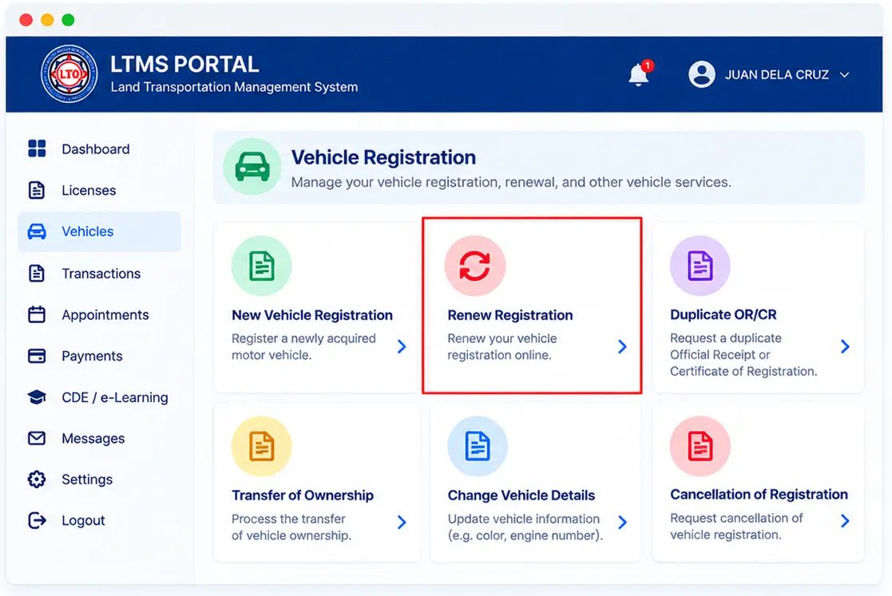Image resolution: width=892 pixels, height=596 pixels.
Task: Click the Duplicate OR/CR title
Action: coord(723,314)
